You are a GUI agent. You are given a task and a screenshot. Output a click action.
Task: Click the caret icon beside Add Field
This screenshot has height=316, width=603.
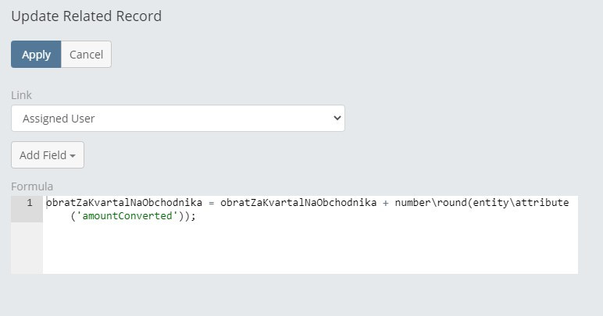(x=73, y=156)
